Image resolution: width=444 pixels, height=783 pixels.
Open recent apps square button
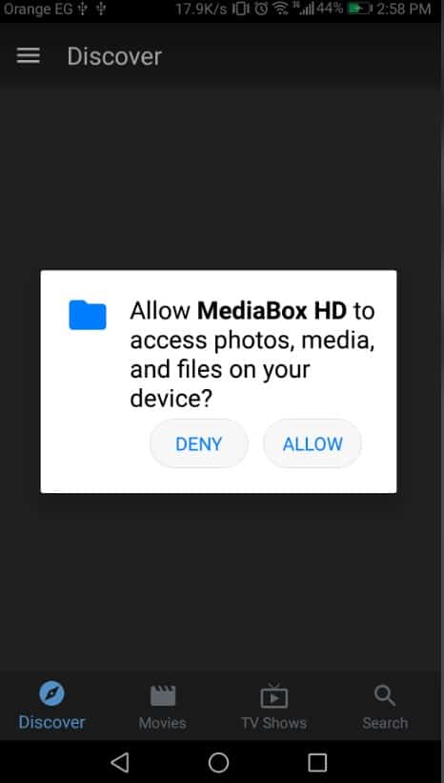point(317,763)
